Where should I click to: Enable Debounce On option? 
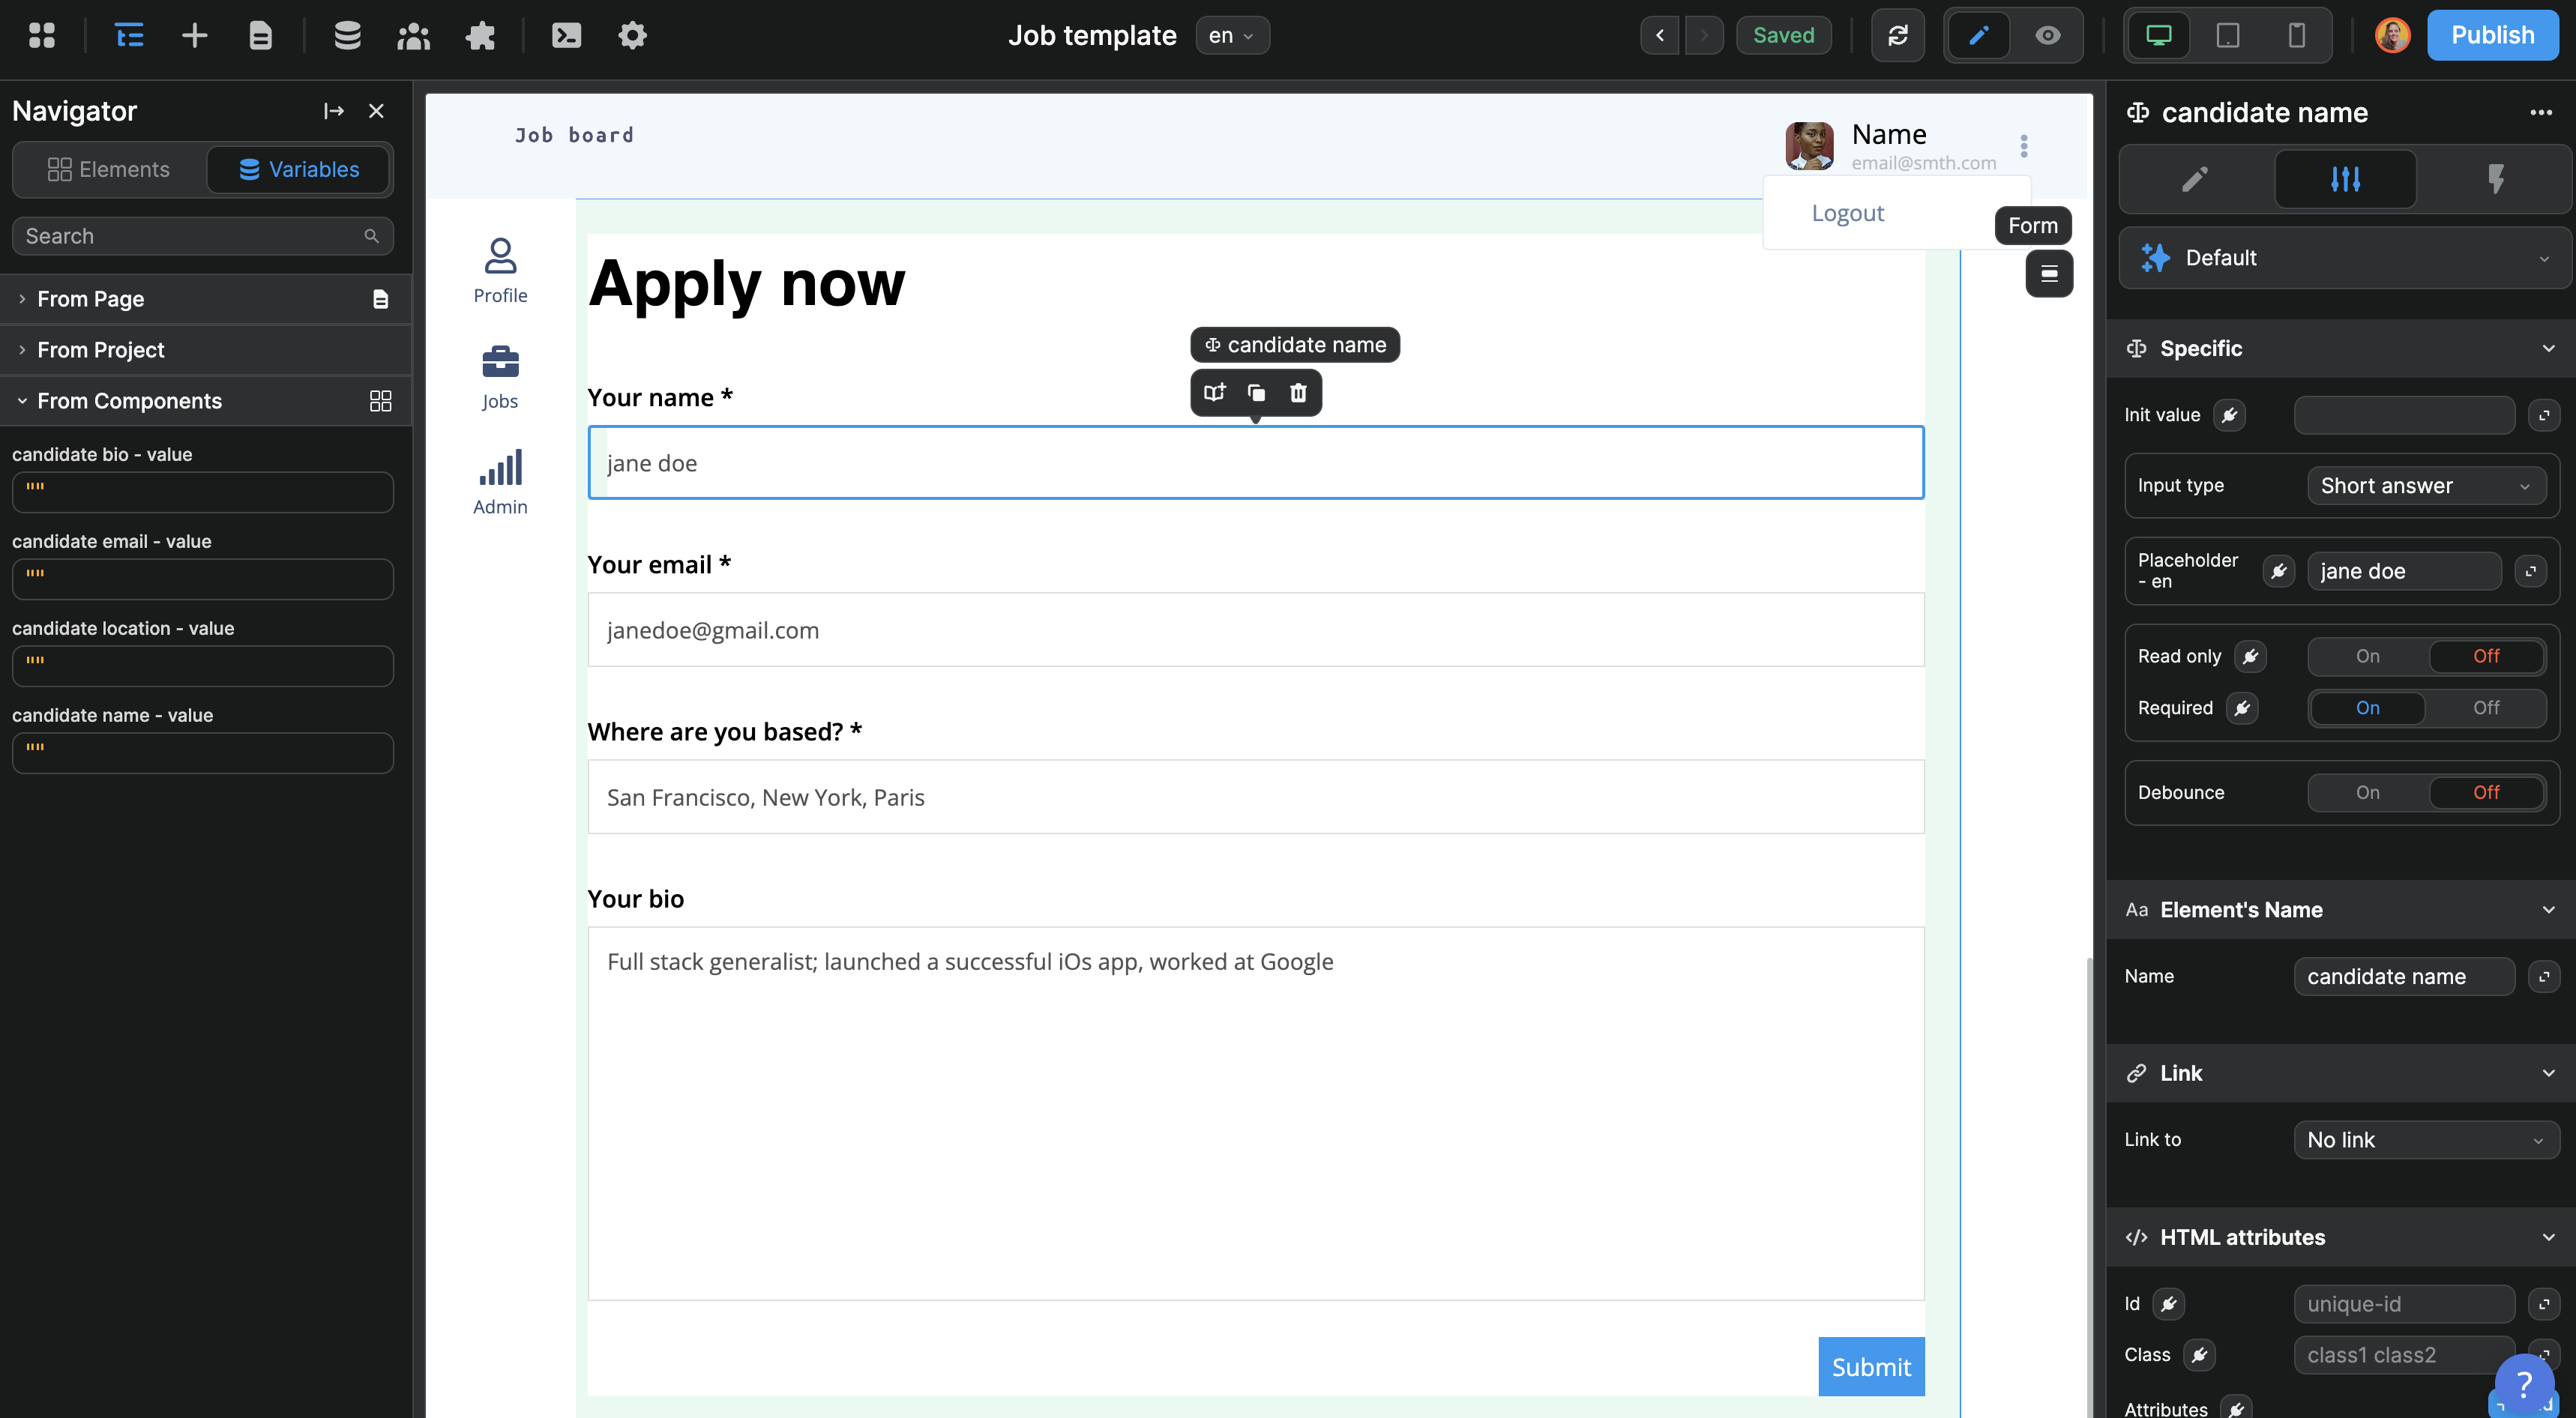click(2367, 792)
